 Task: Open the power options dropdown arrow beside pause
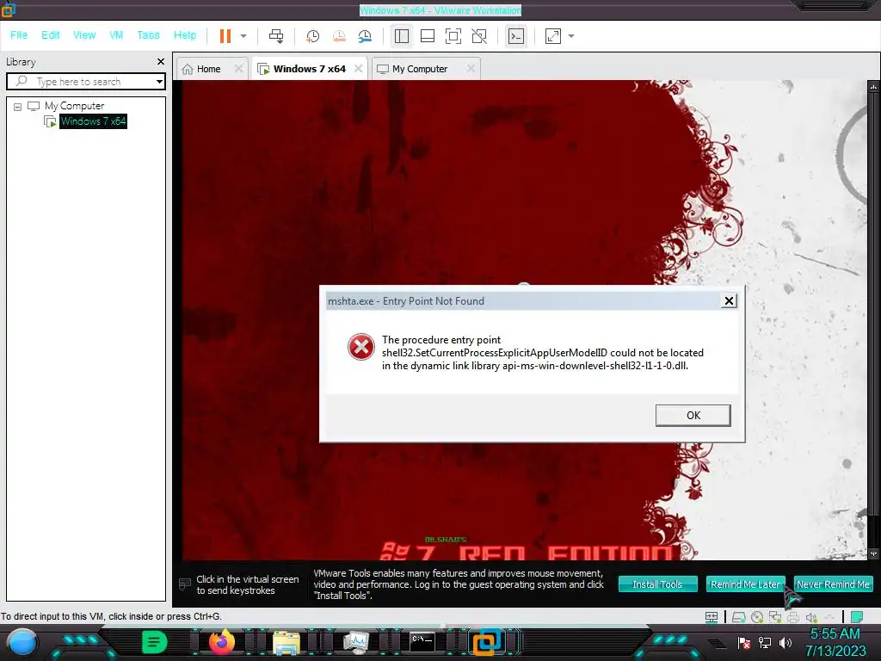[x=243, y=36]
